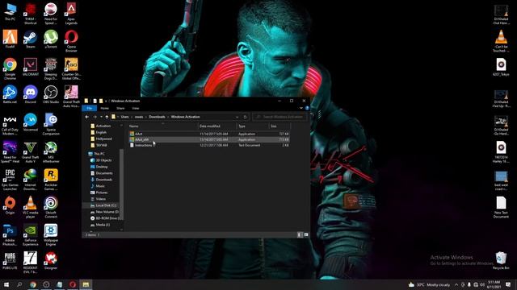Open the Rockstar Games Launcher shortcut
The width and height of the screenshot is (517, 290).
51,180
